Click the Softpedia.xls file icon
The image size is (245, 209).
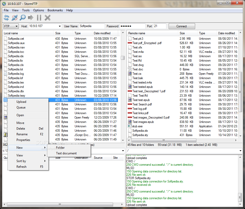coord(130,130)
